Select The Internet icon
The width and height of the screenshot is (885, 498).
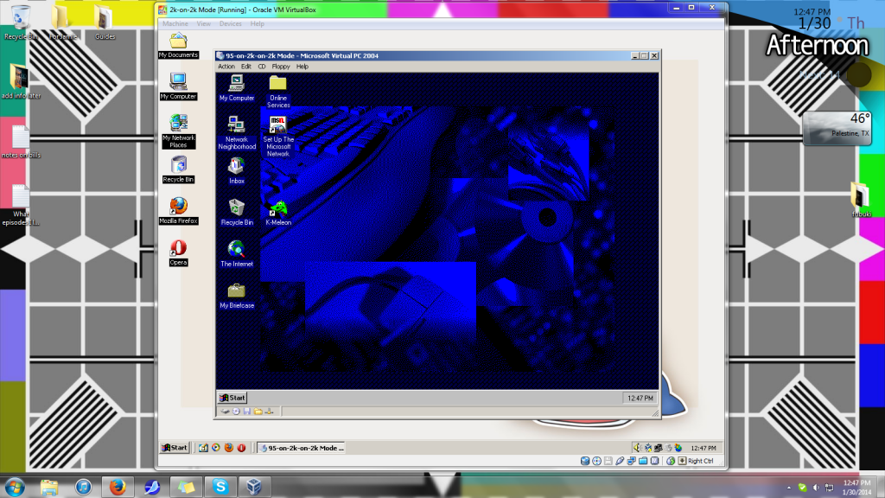(237, 253)
